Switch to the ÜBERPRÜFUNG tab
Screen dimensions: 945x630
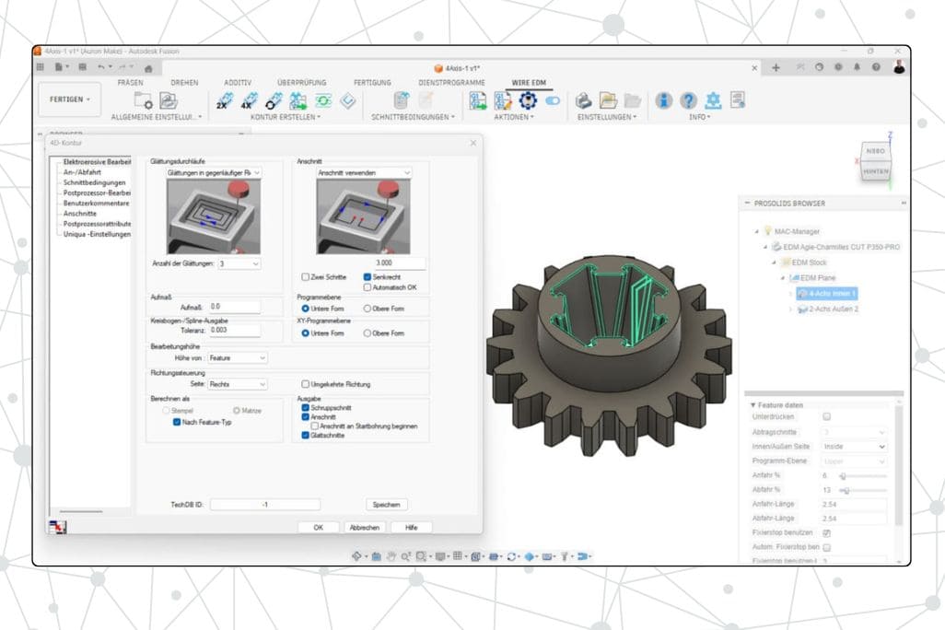click(x=301, y=83)
